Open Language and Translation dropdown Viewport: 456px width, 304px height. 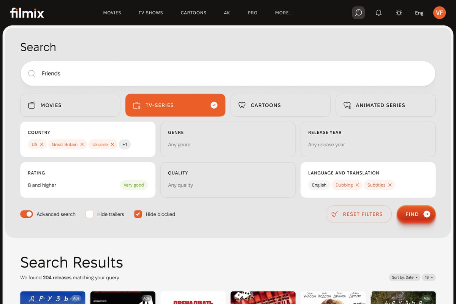(x=368, y=180)
